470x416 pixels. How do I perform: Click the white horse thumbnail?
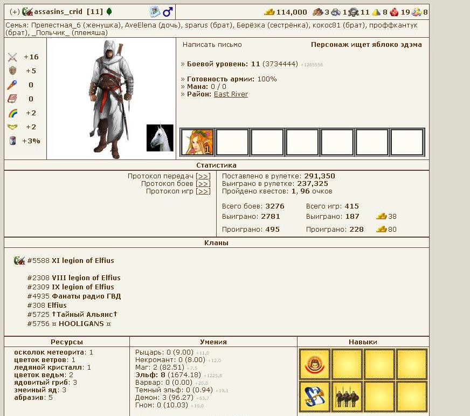160,138
